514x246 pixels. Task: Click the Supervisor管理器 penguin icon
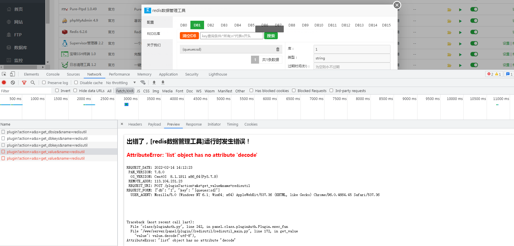(x=65, y=43)
